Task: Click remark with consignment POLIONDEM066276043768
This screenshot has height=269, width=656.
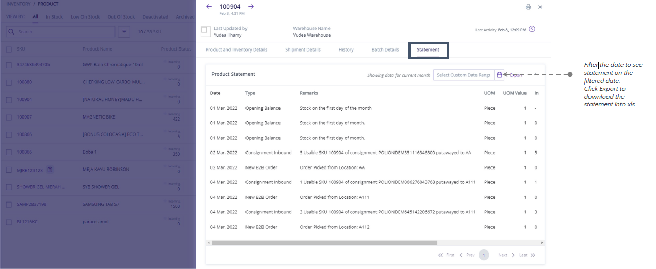Action: [x=388, y=182]
